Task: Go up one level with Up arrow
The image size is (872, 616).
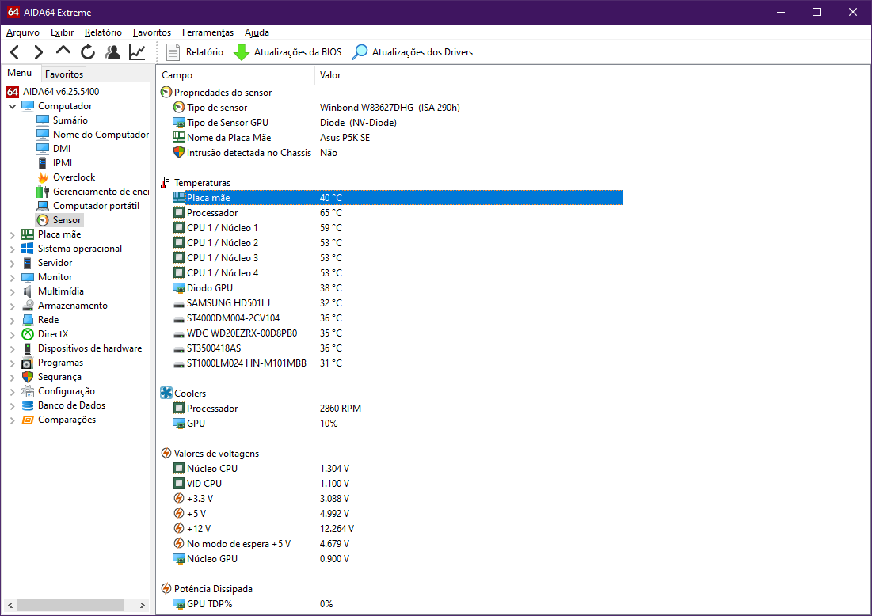Action: click(63, 51)
